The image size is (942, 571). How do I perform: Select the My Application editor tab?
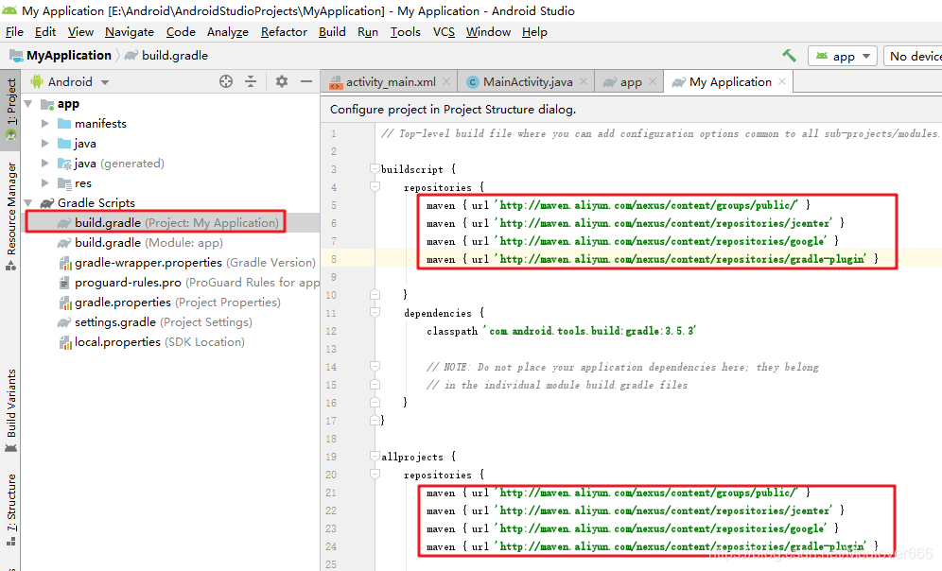pos(730,81)
